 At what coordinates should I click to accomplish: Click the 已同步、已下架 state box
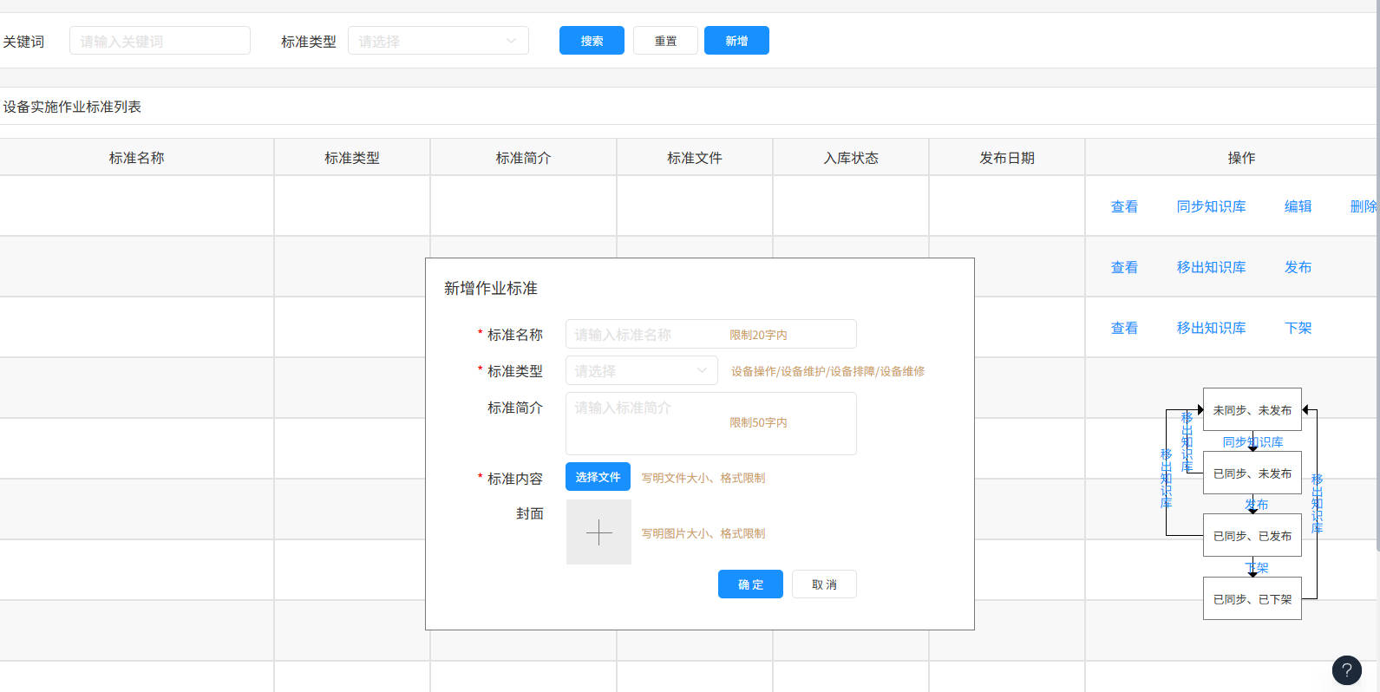(x=1252, y=598)
